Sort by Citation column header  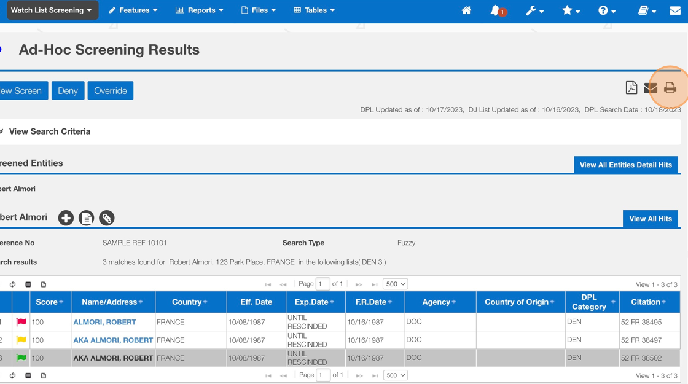tap(649, 302)
